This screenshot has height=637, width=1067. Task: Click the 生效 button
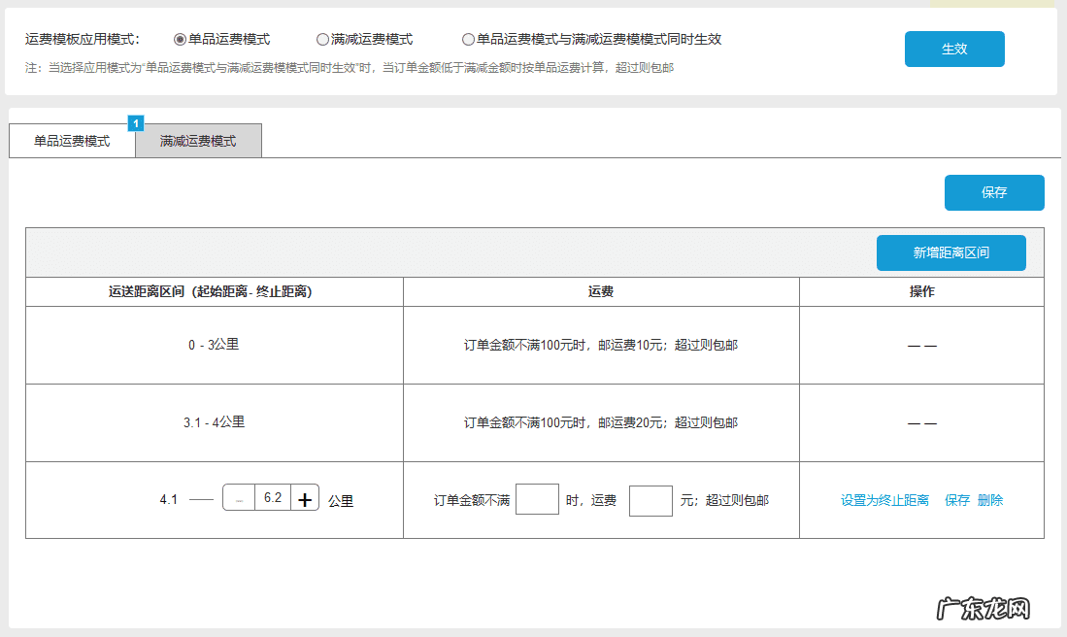point(953,49)
